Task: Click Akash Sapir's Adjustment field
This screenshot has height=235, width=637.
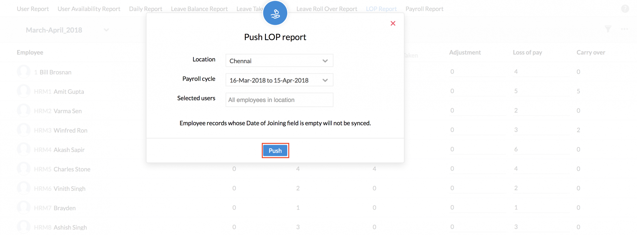Action: [477, 150]
